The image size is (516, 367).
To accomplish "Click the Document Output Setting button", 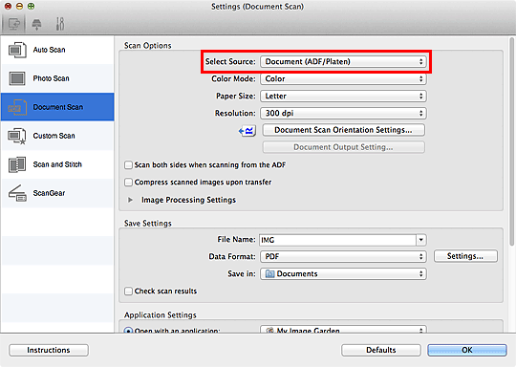I will pyautogui.click(x=343, y=147).
